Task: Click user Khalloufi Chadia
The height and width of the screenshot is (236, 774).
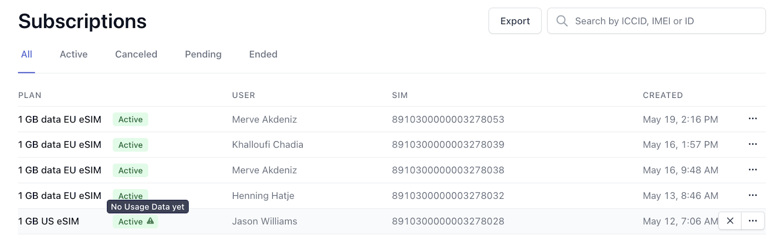Action: 268,145
